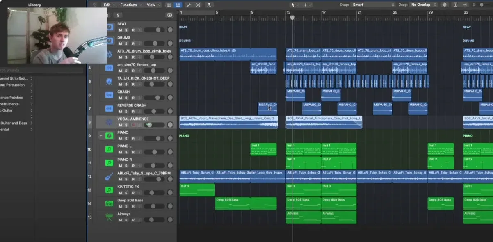Click the waveform zoom icon
The width and height of the screenshot is (493, 242).
445,5
